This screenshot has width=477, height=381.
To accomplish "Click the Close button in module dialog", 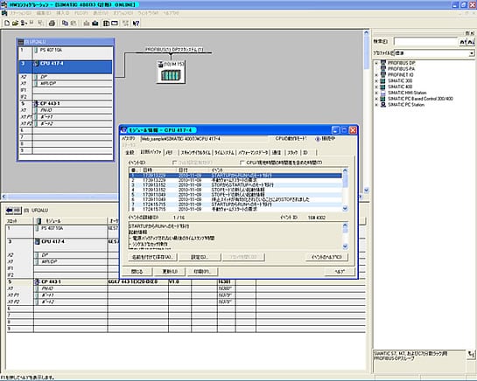I will 137,271.
